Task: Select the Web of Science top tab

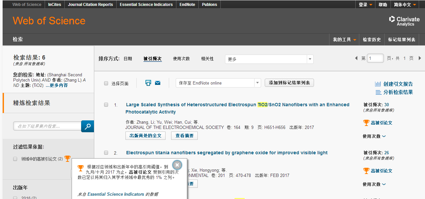Action: pos(27,5)
